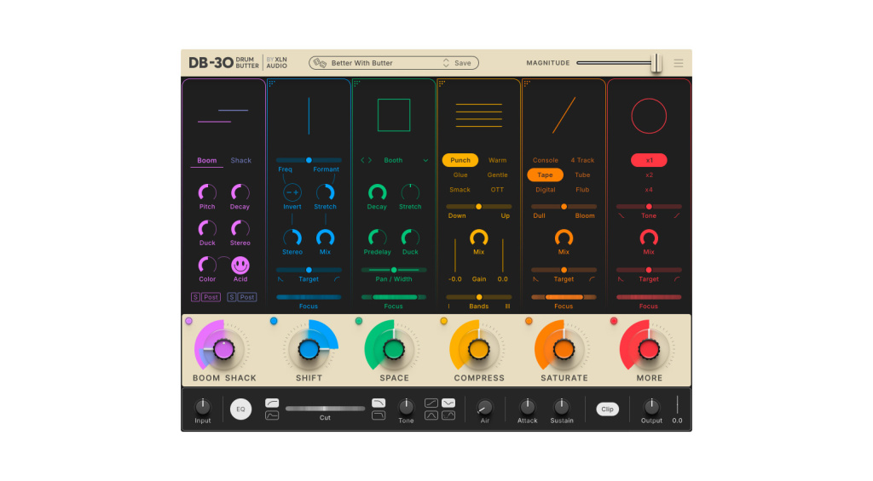This screenshot has height=481, width=873.
Task: Click the large Compress knob
Action: click(479, 350)
